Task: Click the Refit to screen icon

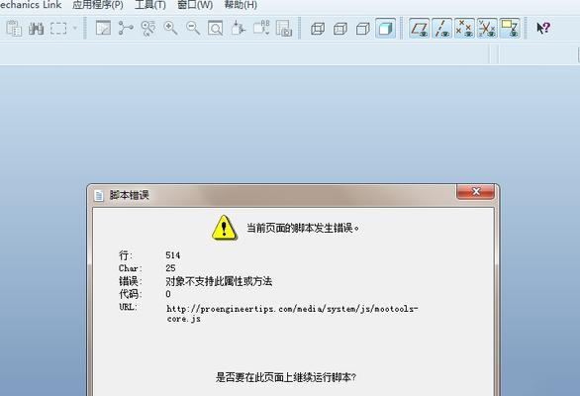Action: coord(216,28)
